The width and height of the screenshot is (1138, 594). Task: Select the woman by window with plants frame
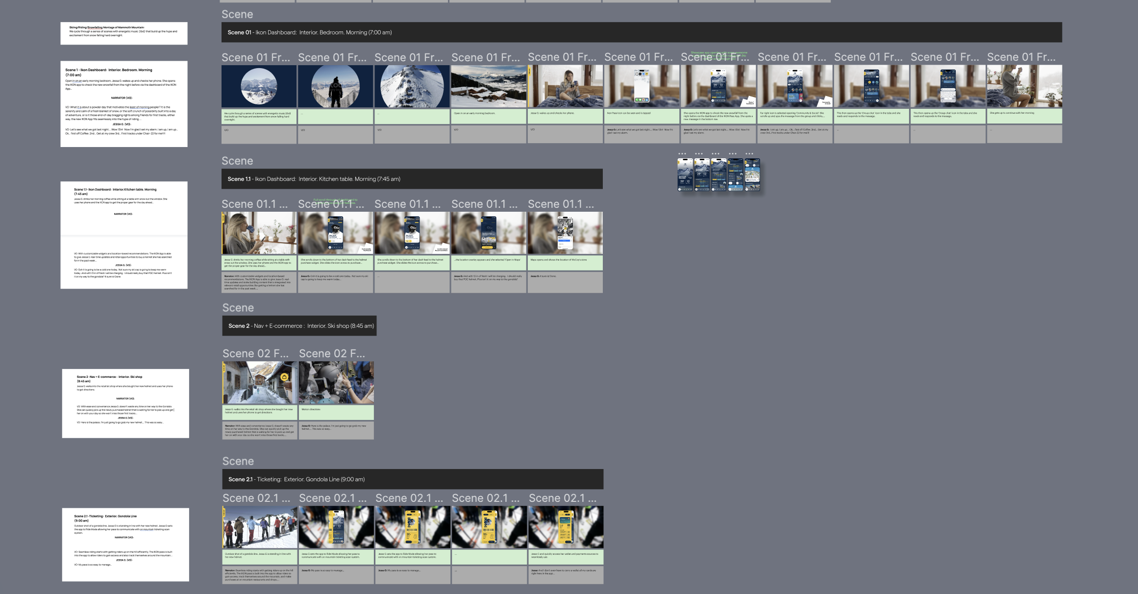point(1024,86)
